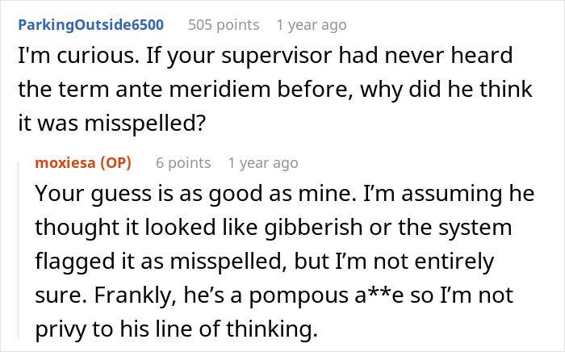The width and height of the screenshot is (565, 352).
Task: Click the censored word "a**e"
Action: [x=369, y=300]
